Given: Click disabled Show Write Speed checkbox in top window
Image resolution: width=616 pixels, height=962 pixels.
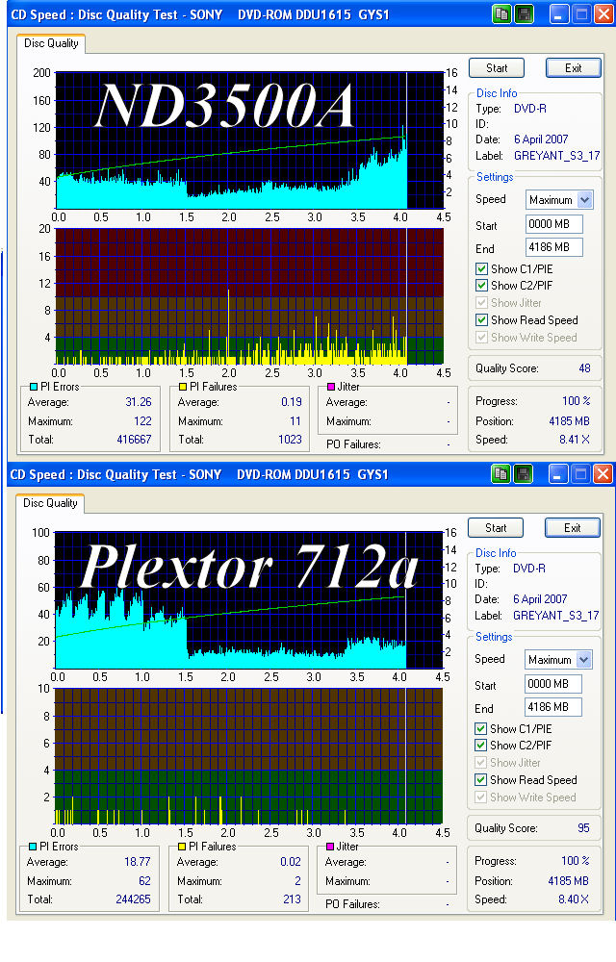Looking at the screenshot, I should pyautogui.click(x=481, y=337).
